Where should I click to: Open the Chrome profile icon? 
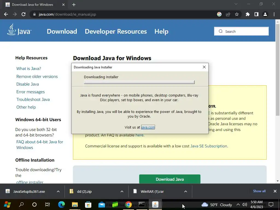tap(265, 14)
